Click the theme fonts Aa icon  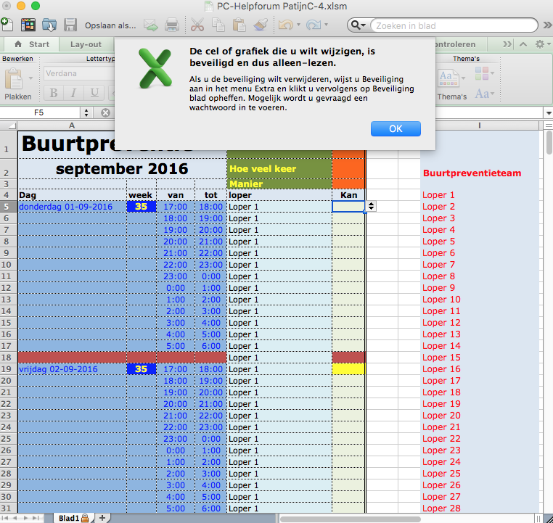tap(482, 94)
